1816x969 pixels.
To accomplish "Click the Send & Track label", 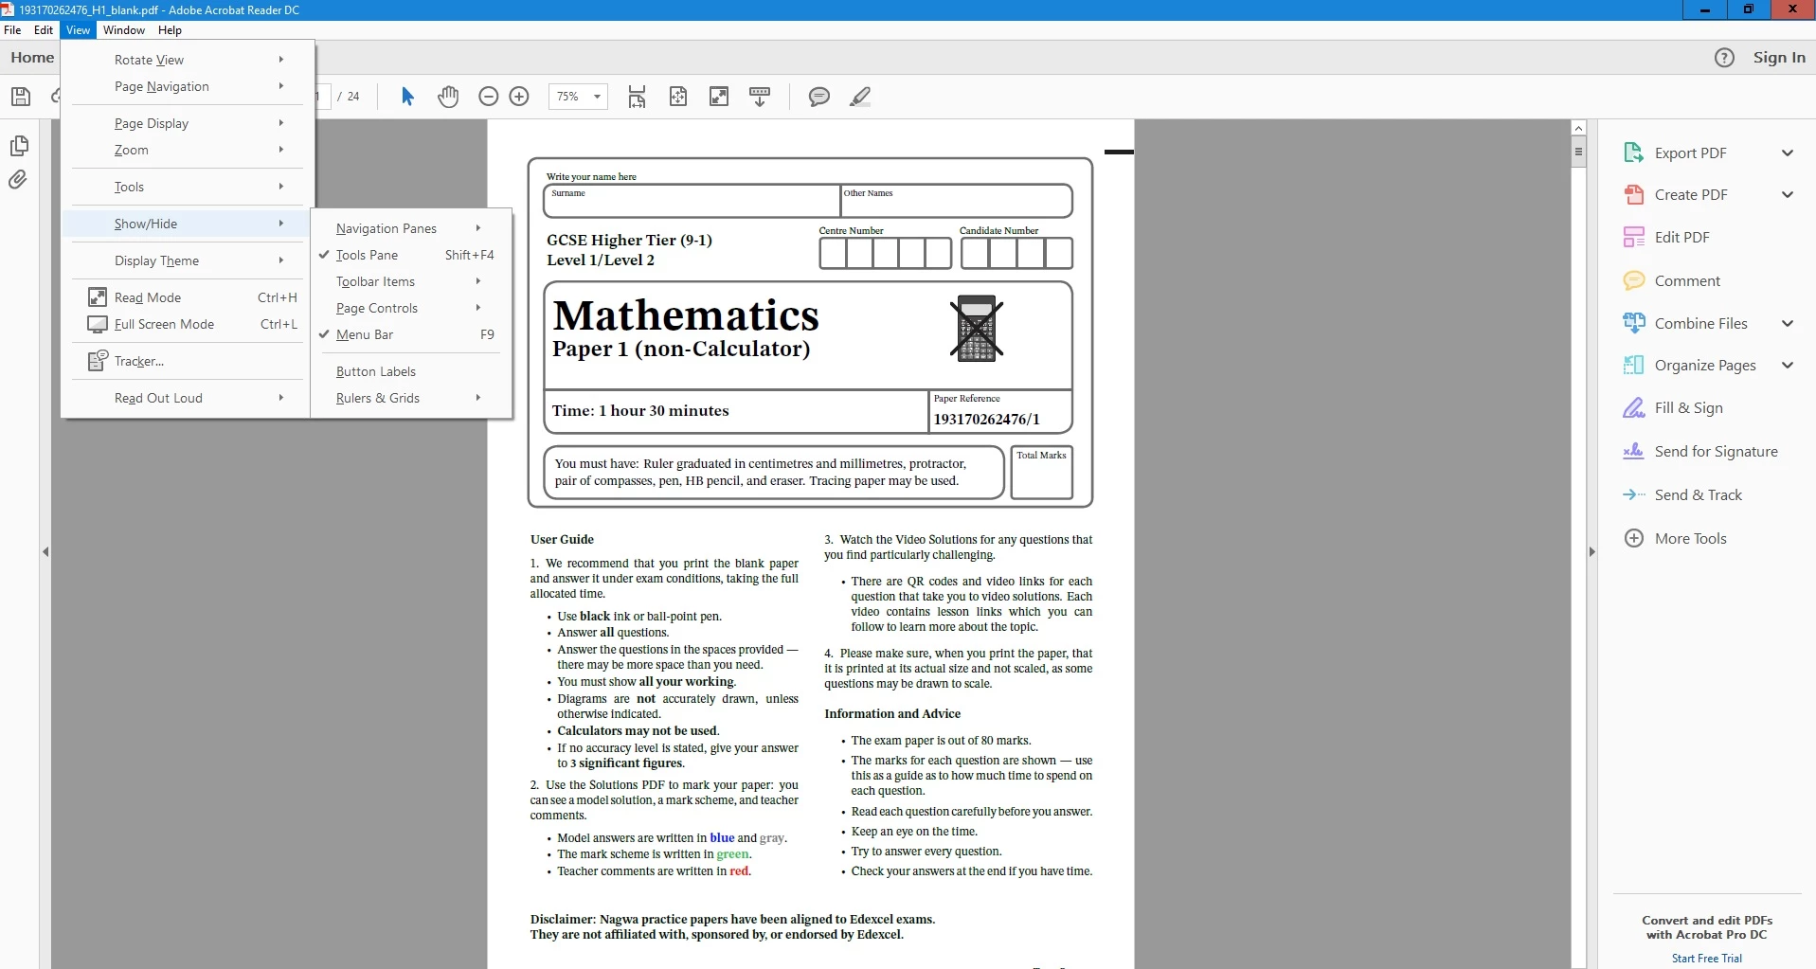I will pos(1698,494).
